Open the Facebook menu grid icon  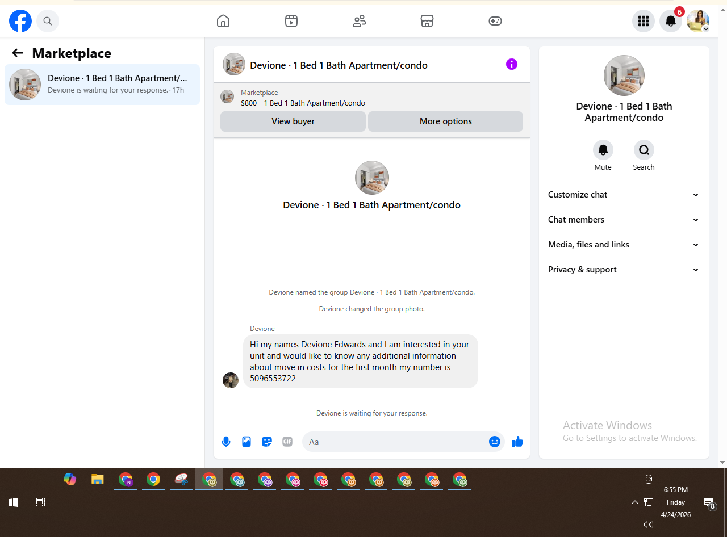click(644, 21)
